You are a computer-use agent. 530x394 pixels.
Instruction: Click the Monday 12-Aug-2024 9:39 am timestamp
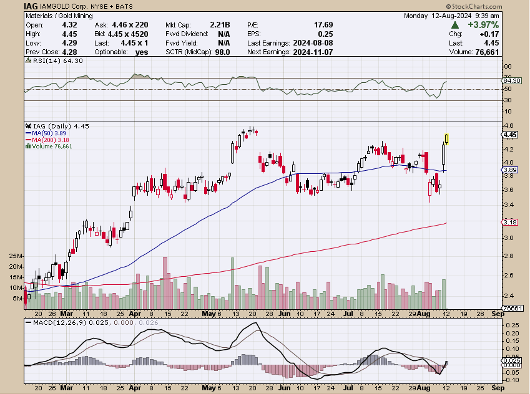coord(451,16)
